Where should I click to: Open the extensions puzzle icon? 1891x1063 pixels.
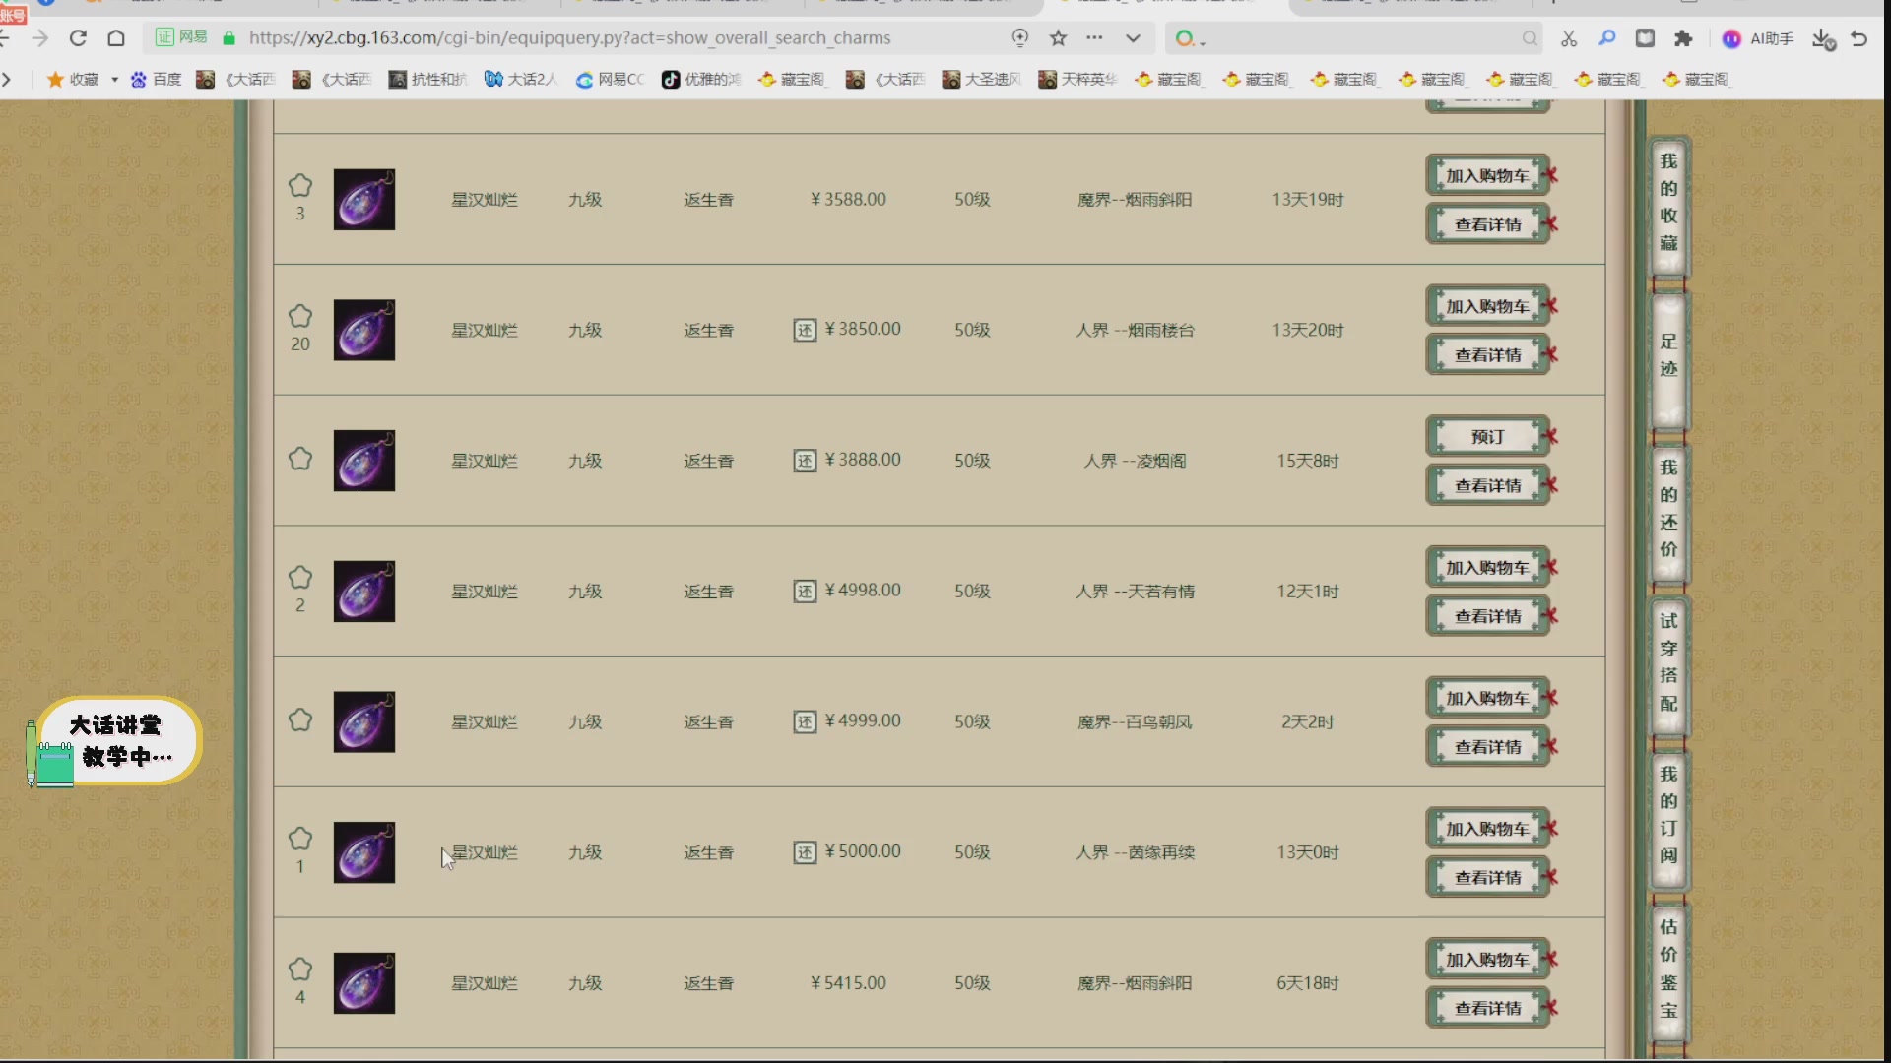(x=1683, y=38)
